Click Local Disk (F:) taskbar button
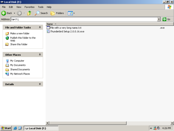Image resolution: width=174 pixels, height=131 pixels. coord(41,128)
